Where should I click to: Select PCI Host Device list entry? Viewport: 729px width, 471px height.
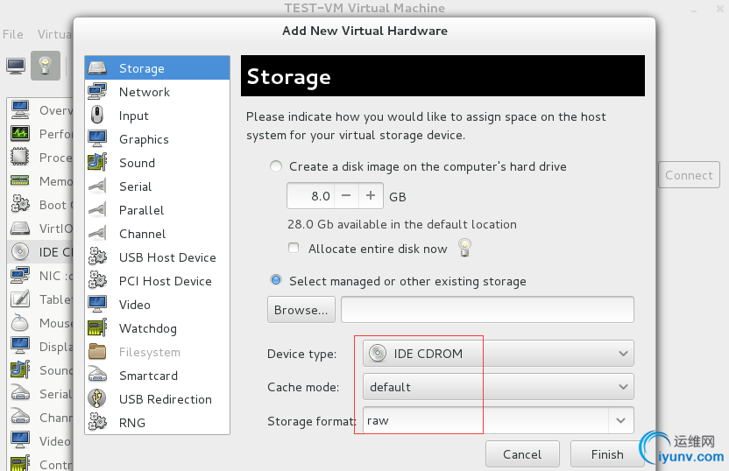pyautogui.click(x=165, y=281)
